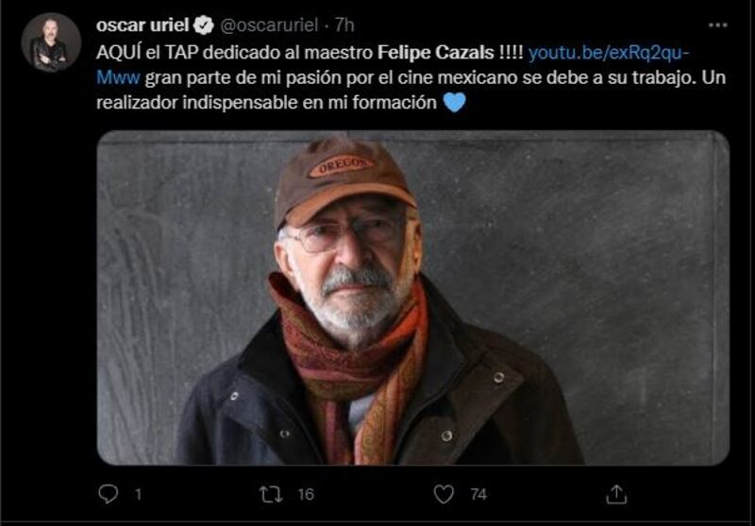Screen dimensions: 755x526
Task: Click the blue heart emoji in tweet
Action: point(454,102)
